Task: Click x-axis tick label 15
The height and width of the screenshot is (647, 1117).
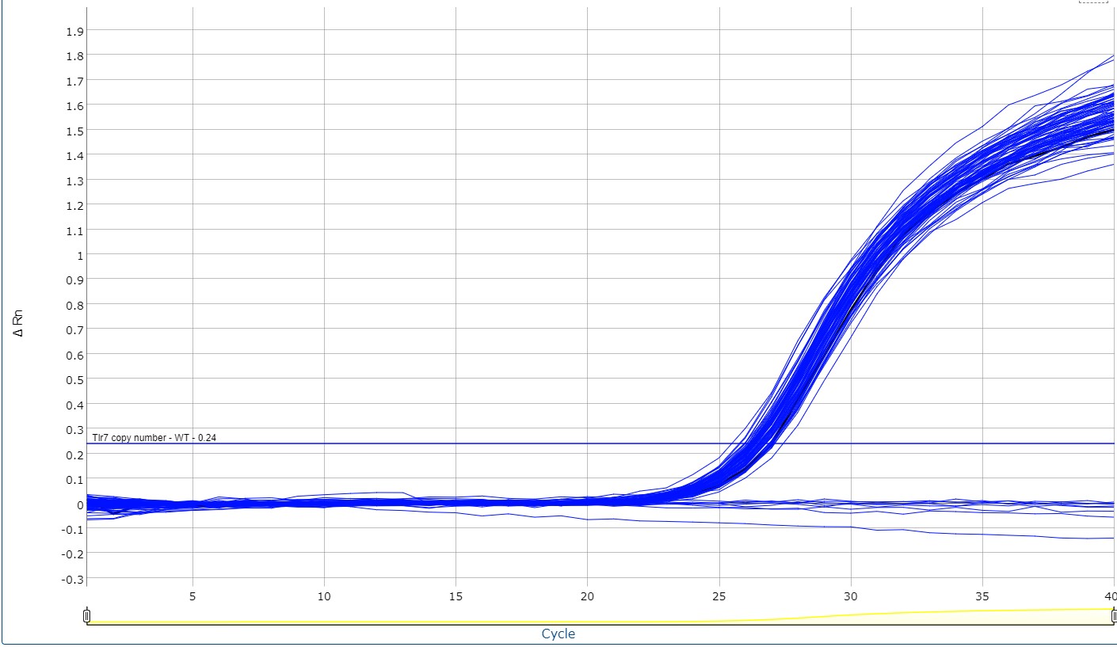Action: tap(456, 595)
